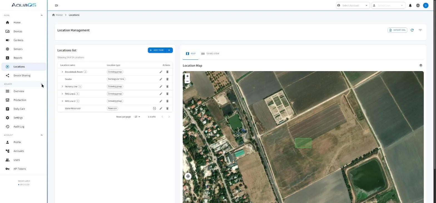Screen dimensions: 436x203
Task: Open the Select Account dropdown
Action: pos(353,6)
